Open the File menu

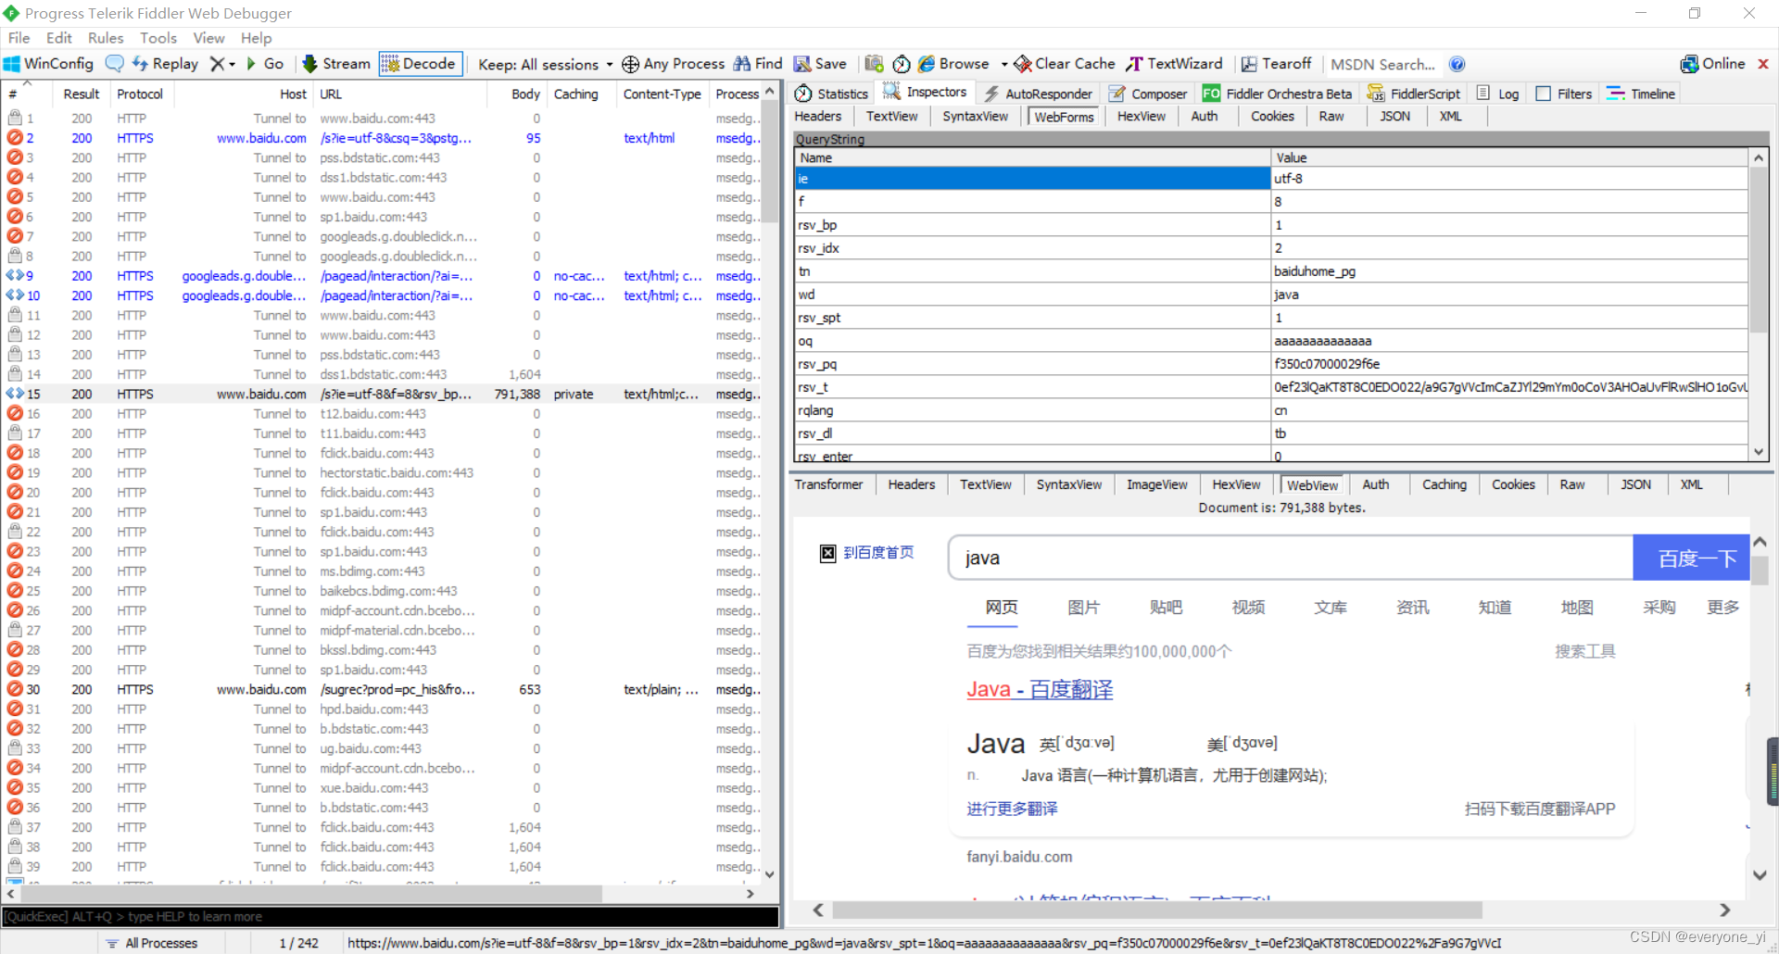tap(19, 38)
